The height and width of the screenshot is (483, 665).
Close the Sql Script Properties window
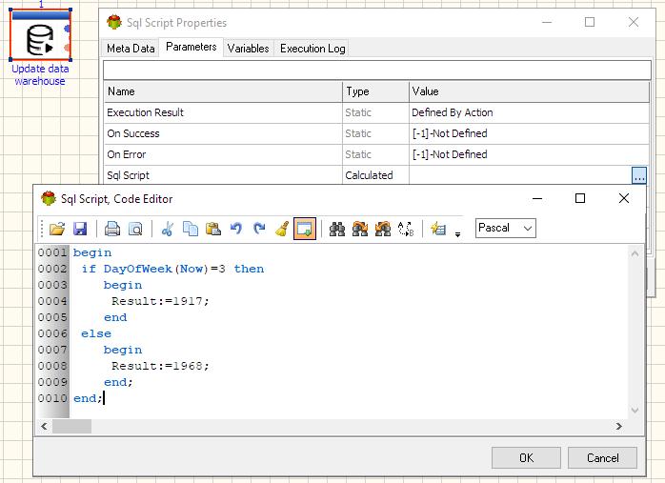pyautogui.click(x=634, y=22)
